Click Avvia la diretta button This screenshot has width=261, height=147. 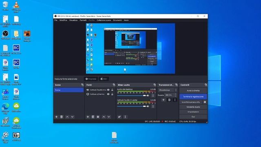tap(193, 91)
